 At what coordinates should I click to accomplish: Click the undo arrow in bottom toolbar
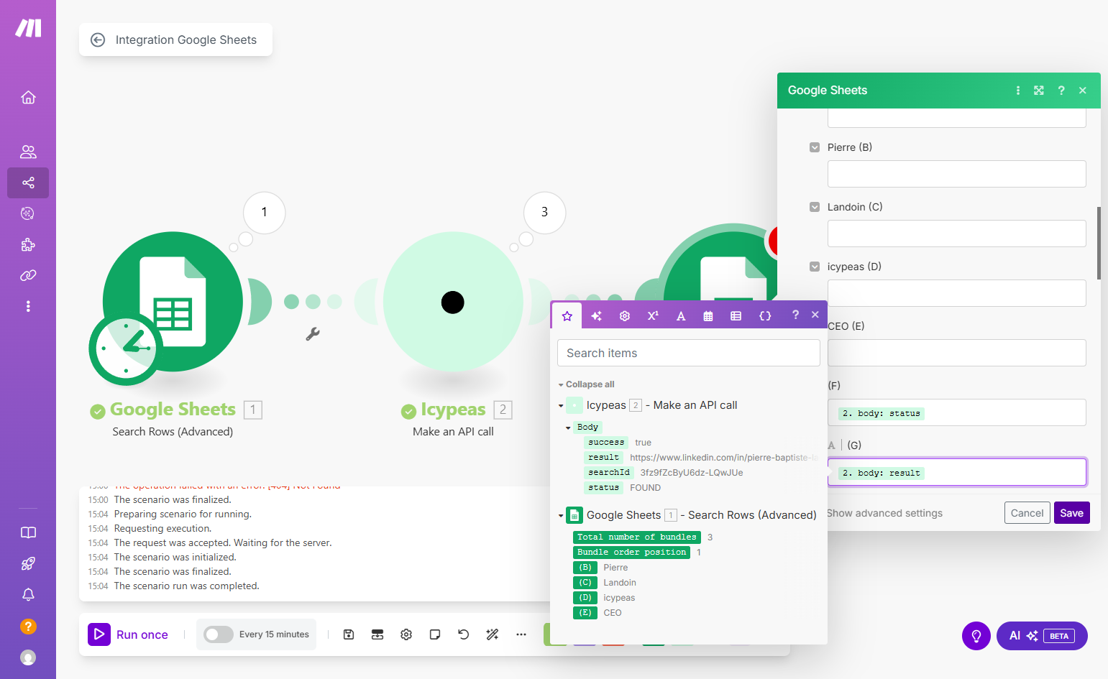coord(464,634)
